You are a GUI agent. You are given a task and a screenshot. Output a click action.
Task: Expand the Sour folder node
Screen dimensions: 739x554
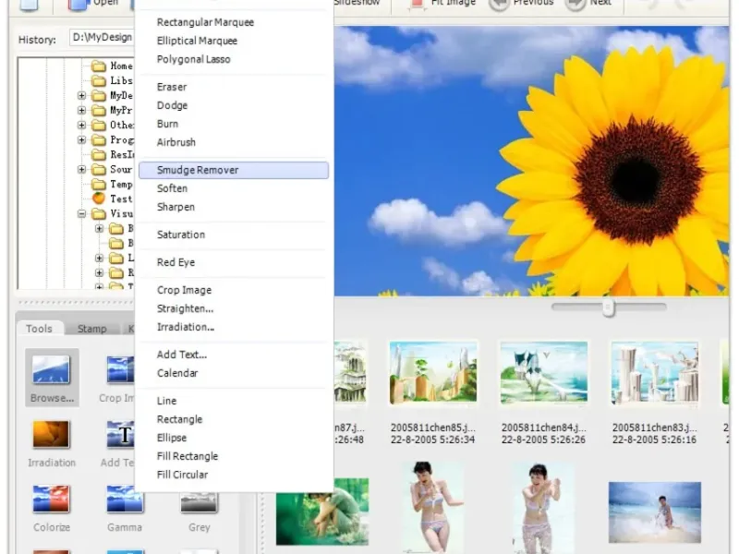coord(81,169)
